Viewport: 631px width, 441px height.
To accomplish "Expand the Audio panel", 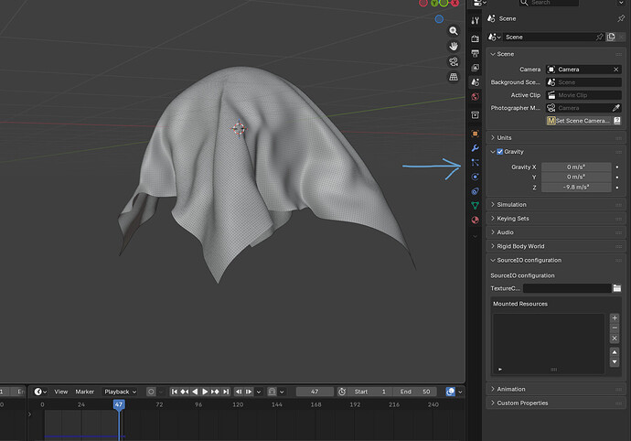I will [556, 232].
